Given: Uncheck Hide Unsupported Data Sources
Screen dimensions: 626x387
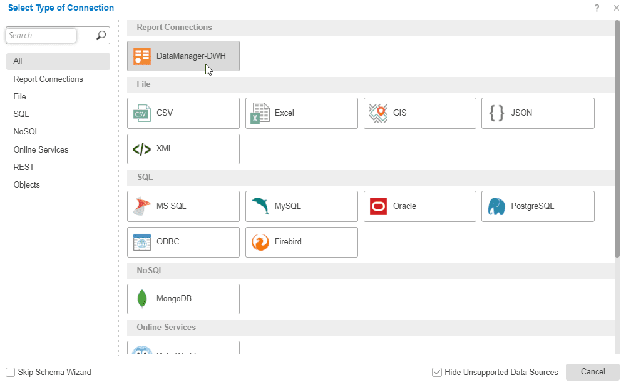Looking at the screenshot, I should 437,373.
